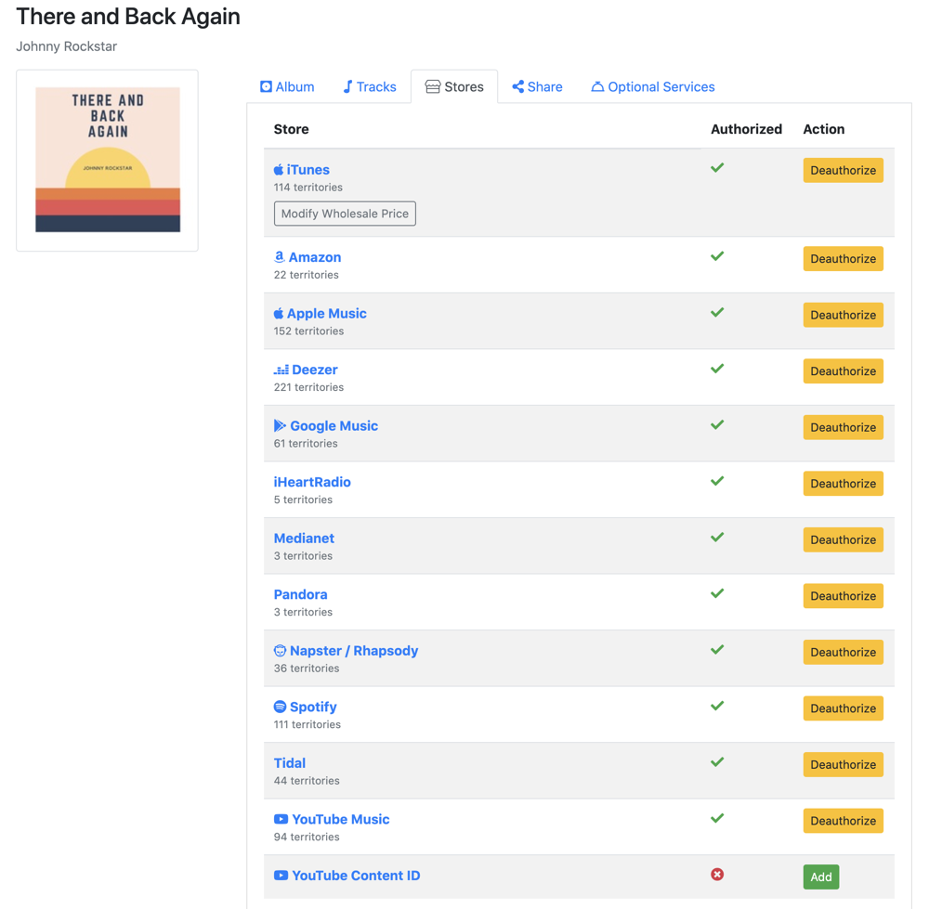Click the green checkmark in iTunes row
The image size is (929, 909).
coord(717,168)
